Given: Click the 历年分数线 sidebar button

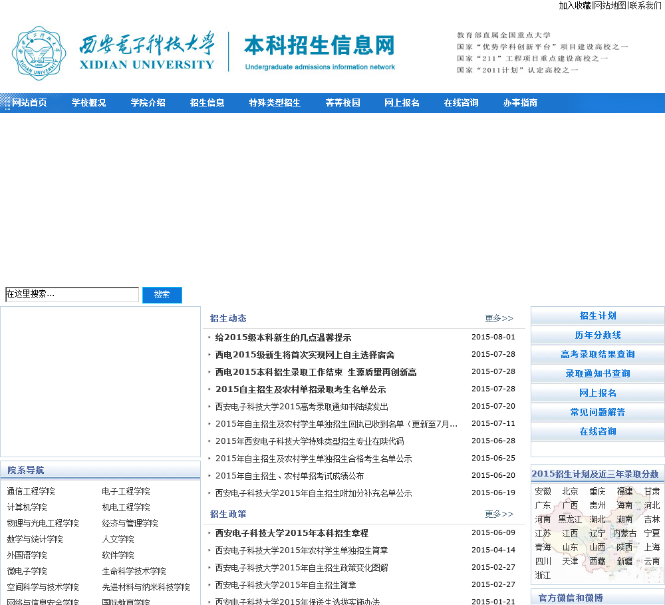Looking at the screenshot, I should pos(598,335).
